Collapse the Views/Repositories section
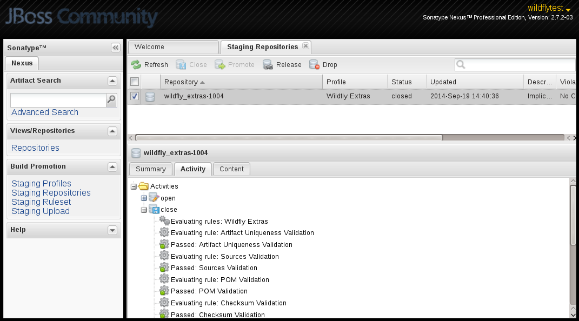Screen dimensions: 579x321 pos(112,131)
